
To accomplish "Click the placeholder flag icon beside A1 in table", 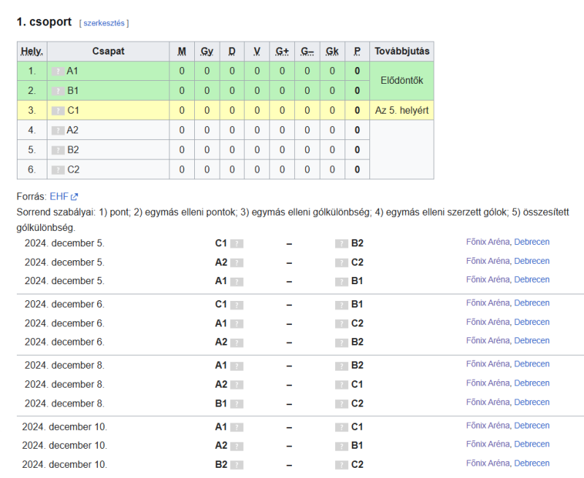I will click(x=58, y=71).
